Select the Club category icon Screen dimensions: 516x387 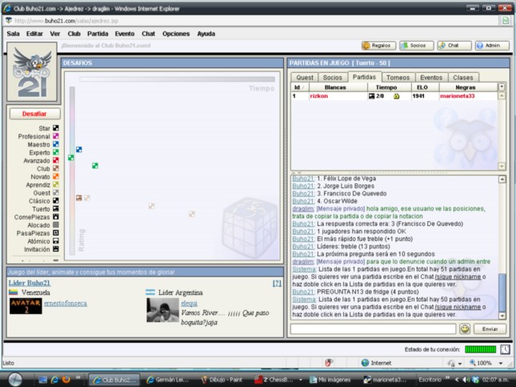tap(56, 168)
